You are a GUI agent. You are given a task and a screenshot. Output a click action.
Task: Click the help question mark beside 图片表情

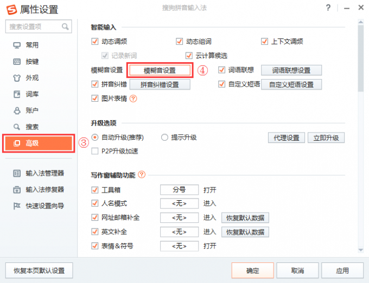pos(133,98)
